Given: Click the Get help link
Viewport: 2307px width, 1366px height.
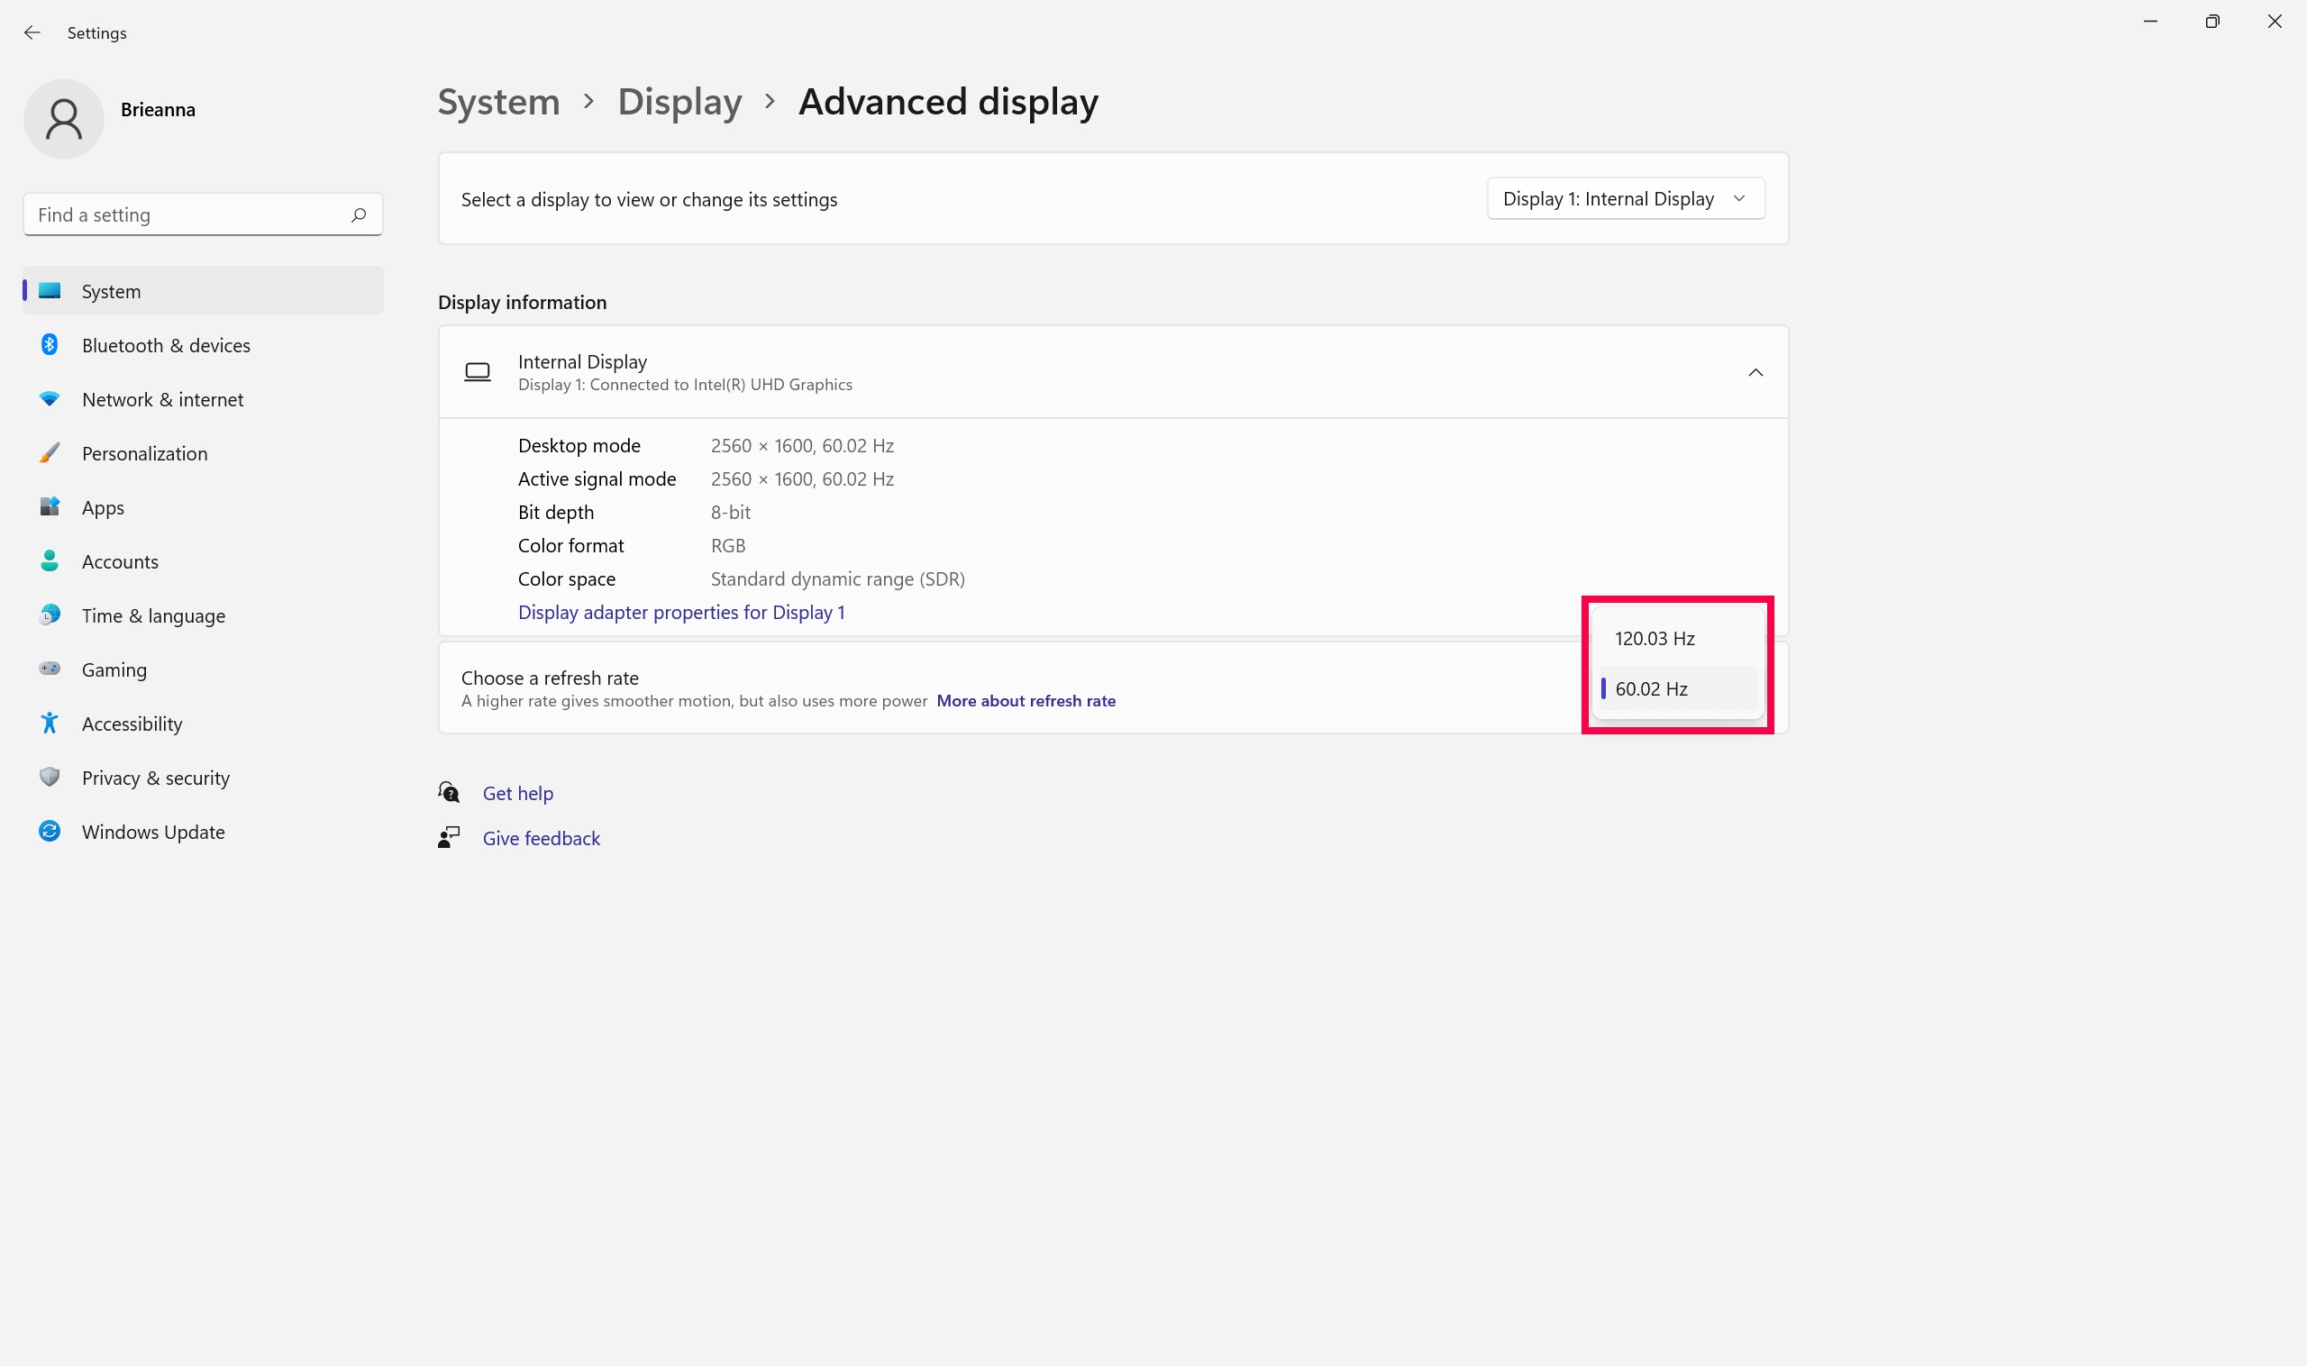Looking at the screenshot, I should 517,794.
